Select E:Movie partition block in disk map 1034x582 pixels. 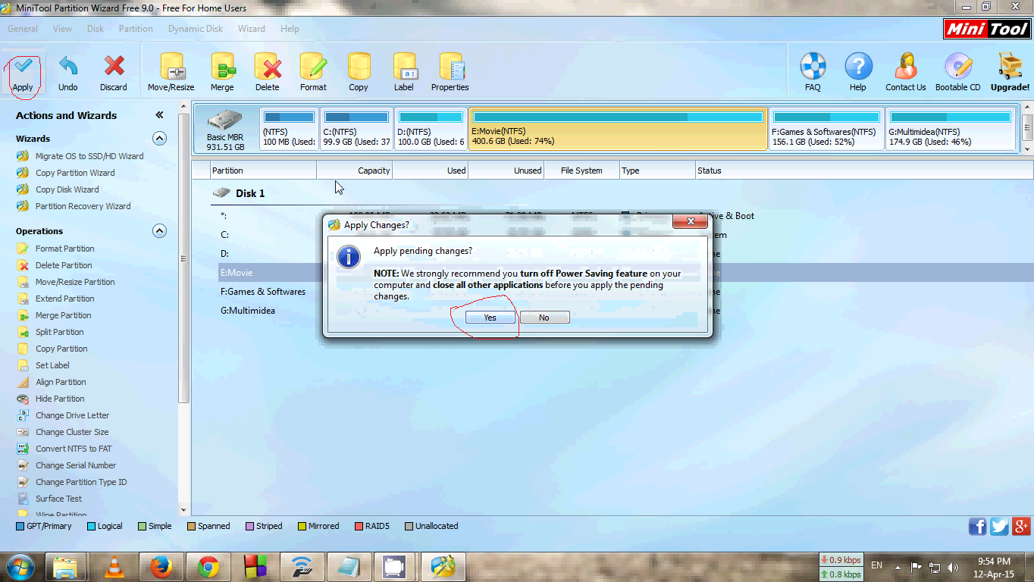coord(618,129)
